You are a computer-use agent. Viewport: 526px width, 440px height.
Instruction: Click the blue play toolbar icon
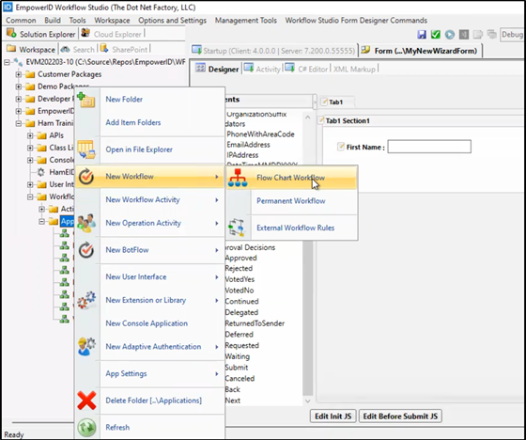450,34
